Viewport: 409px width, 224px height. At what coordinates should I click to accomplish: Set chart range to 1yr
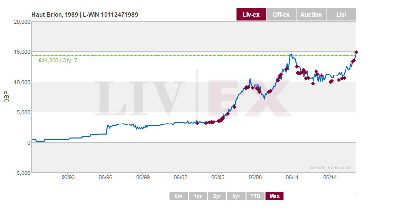pyautogui.click(x=198, y=196)
